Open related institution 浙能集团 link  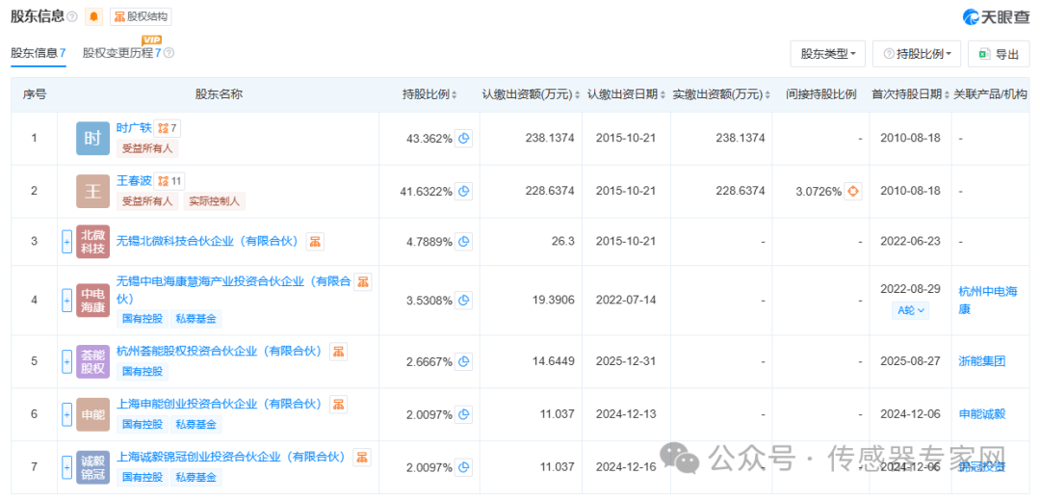[982, 361]
